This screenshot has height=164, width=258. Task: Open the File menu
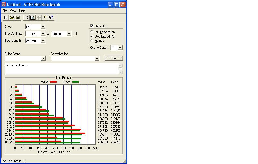(x=5, y=10)
